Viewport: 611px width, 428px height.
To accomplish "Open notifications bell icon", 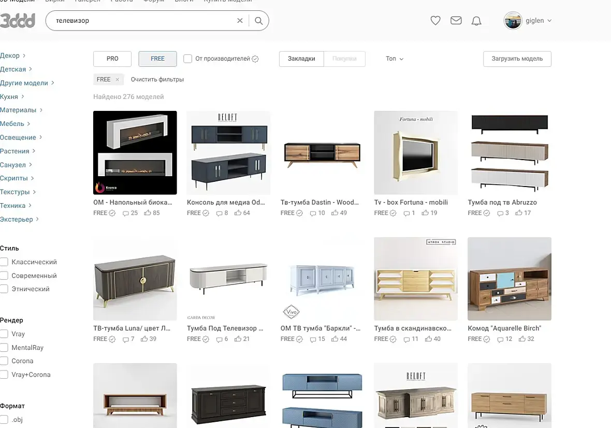I will [476, 21].
